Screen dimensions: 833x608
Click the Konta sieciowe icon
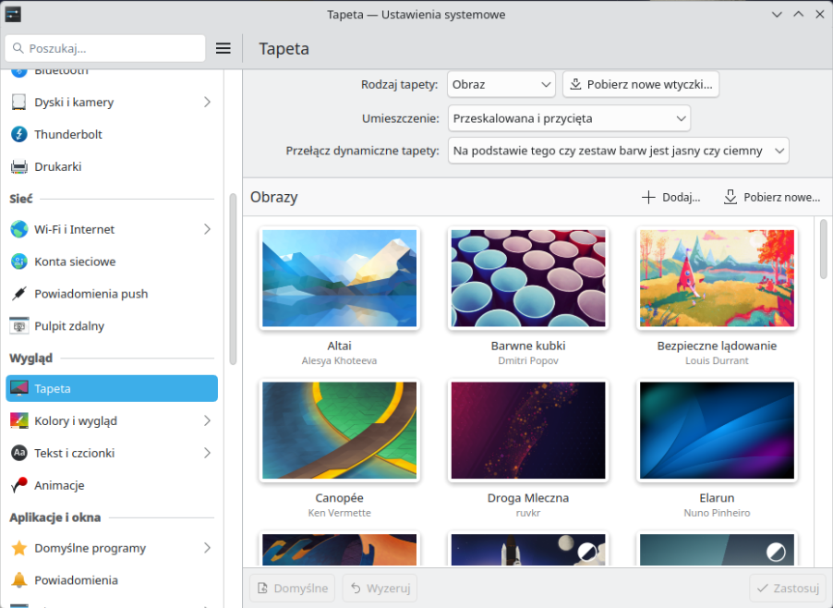click(x=19, y=261)
